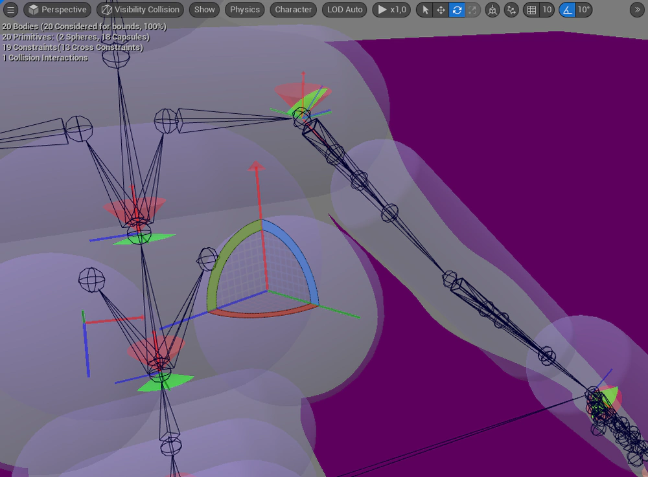Screen dimensions: 648x477
Task: Open the viewport options hamburger menu
Action: 10,10
